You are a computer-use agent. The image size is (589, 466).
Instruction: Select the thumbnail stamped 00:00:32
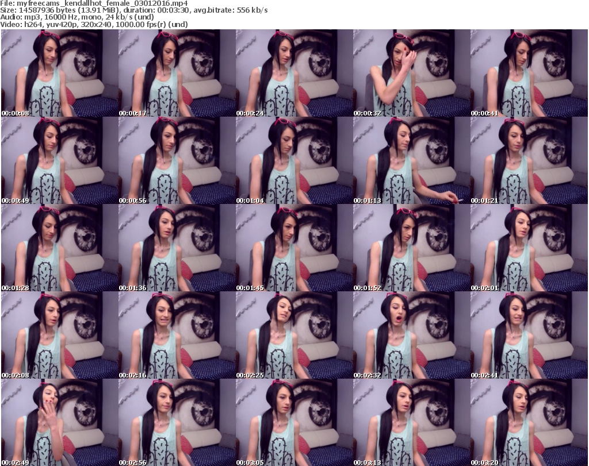(x=411, y=73)
